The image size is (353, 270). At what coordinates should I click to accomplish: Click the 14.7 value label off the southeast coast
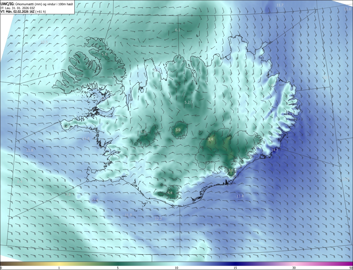(x=275, y=150)
